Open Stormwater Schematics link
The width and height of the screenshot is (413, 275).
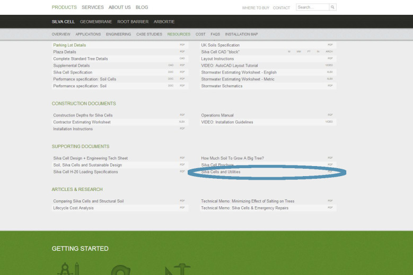coord(222,86)
